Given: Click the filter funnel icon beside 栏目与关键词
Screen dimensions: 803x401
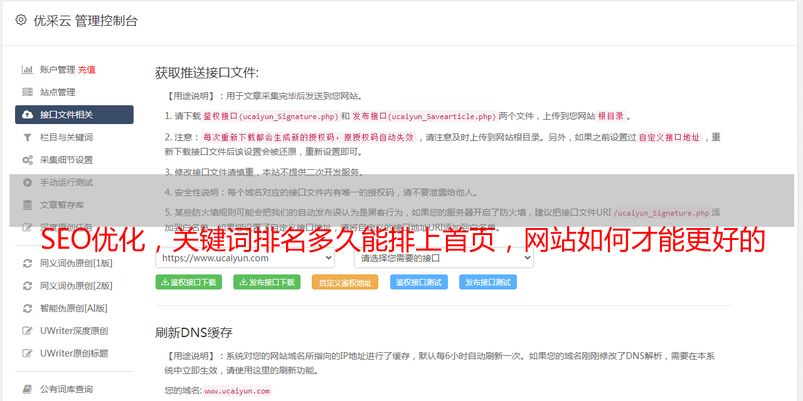Looking at the screenshot, I should [28, 137].
